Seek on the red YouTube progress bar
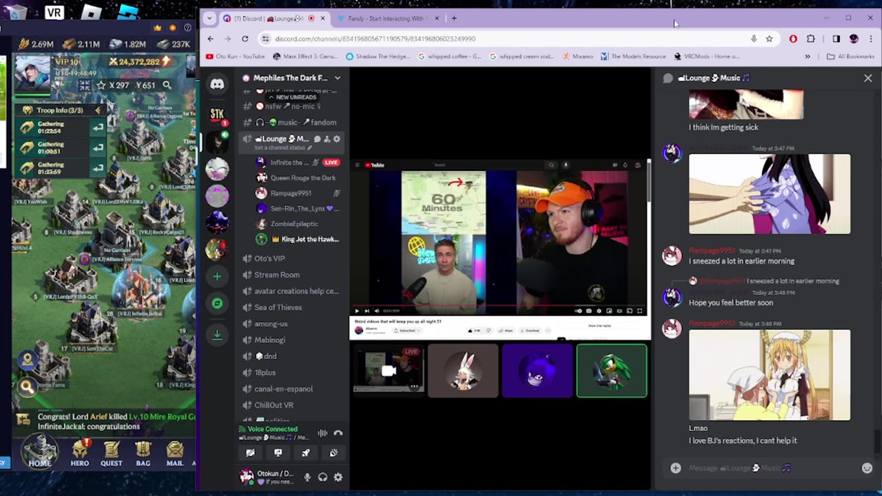882x496 pixels. click(499, 305)
